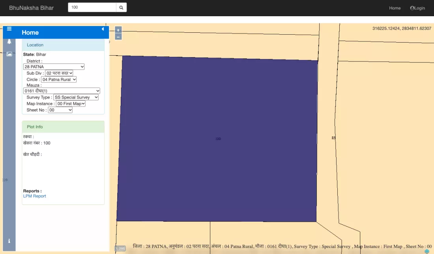The height and width of the screenshot is (254, 434).
Task: Change the Survey Type dropdown
Action: coord(76,97)
